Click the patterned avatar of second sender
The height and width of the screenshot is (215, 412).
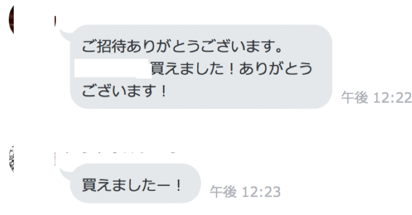coord(12,159)
